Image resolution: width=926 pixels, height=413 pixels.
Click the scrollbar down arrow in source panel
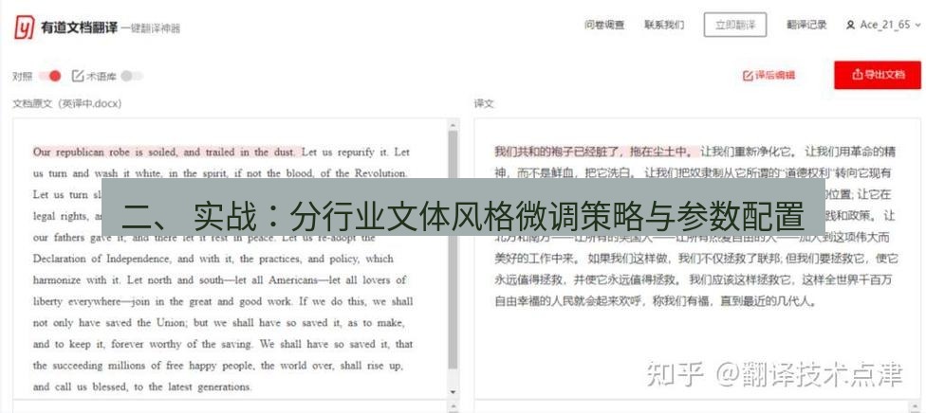click(x=453, y=392)
